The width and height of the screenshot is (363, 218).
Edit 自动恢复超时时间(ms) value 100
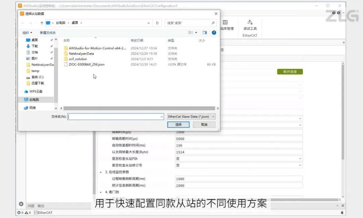coord(239,146)
